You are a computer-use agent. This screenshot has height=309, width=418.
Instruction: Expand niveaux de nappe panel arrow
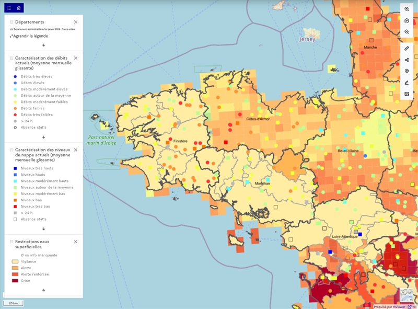coord(44,228)
